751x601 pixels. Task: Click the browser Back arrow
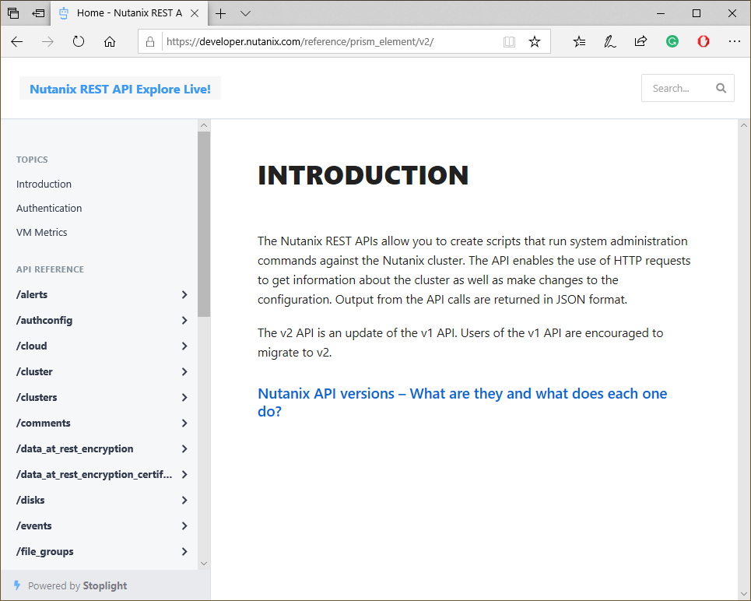coord(17,42)
